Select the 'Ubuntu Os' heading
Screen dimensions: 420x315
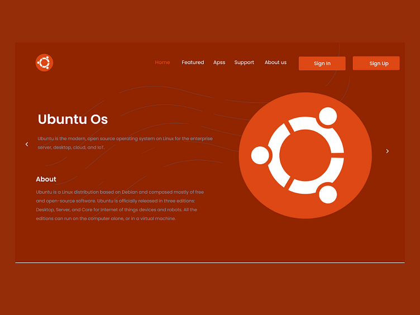click(x=73, y=119)
